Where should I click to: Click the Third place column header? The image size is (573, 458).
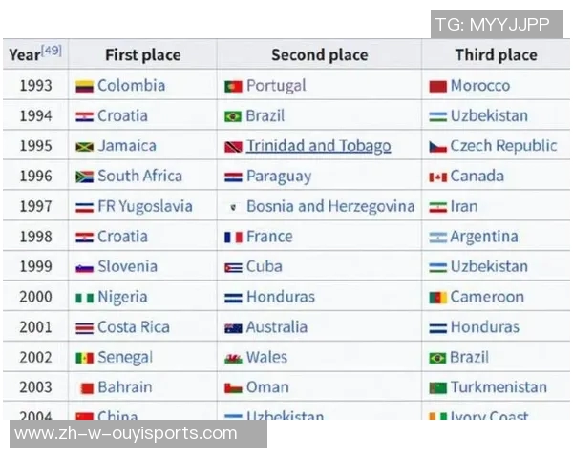coord(496,54)
